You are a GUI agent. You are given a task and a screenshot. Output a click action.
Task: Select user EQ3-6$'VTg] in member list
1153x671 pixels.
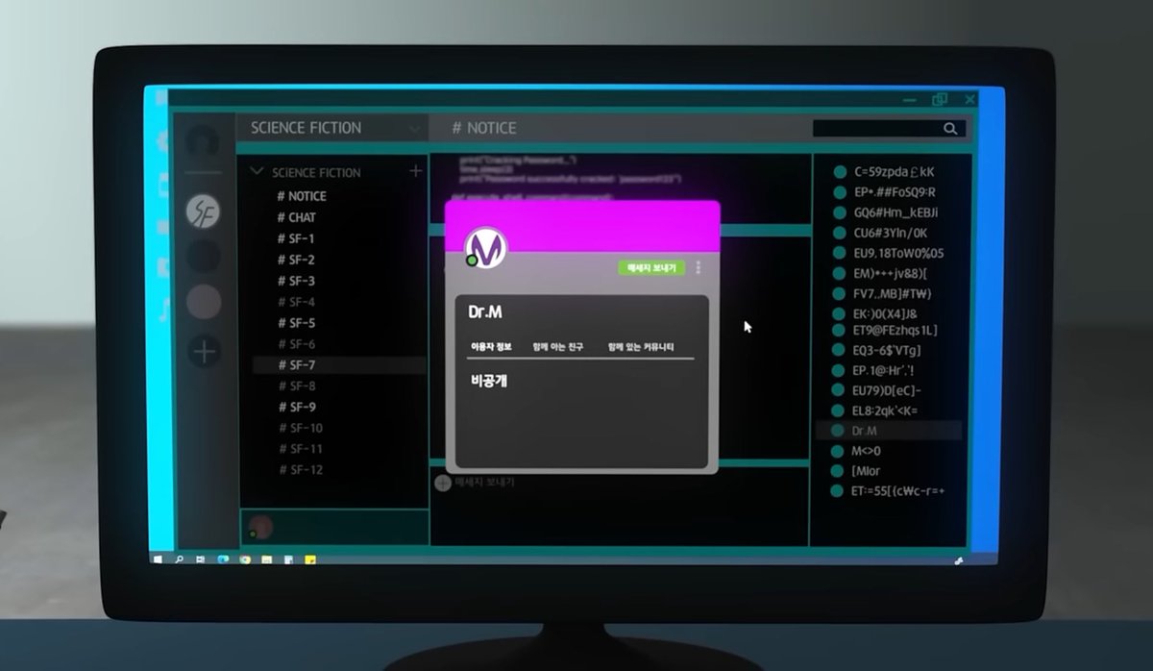[x=886, y=351]
